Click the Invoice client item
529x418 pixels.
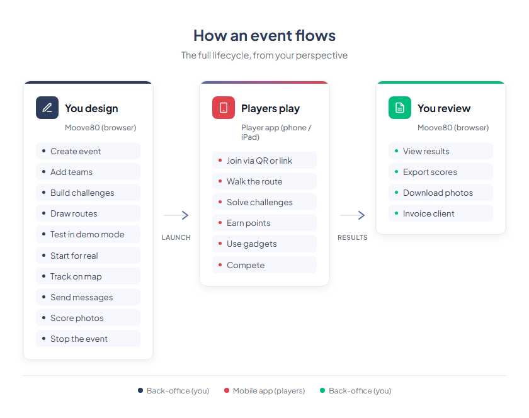click(x=440, y=213)
